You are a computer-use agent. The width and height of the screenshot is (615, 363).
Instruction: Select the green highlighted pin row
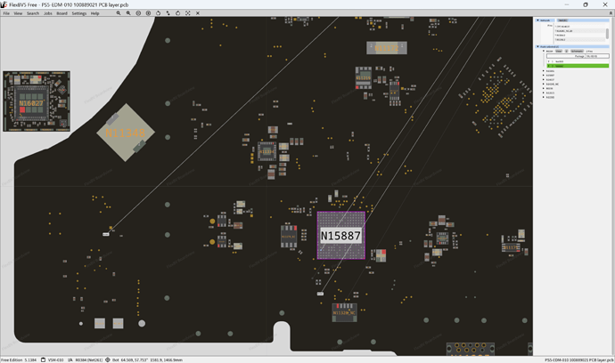click(578, 66)
